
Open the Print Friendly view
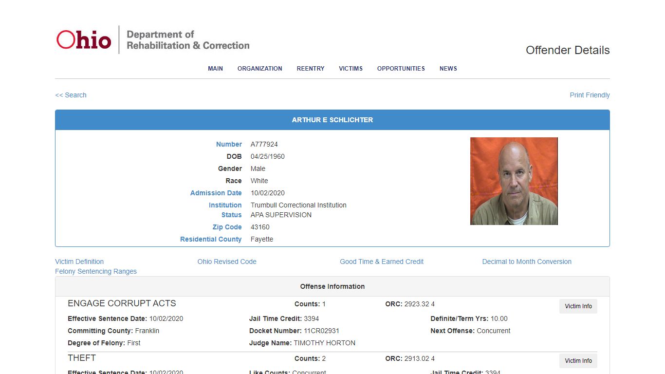coord(590,95)
